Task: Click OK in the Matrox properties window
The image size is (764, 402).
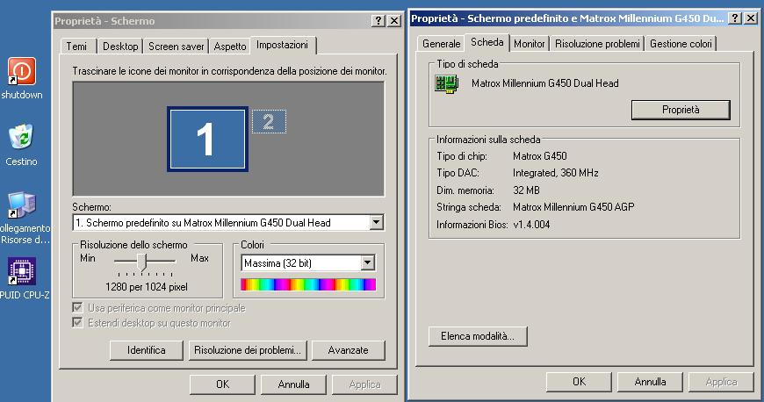Action: click(579, 382)
